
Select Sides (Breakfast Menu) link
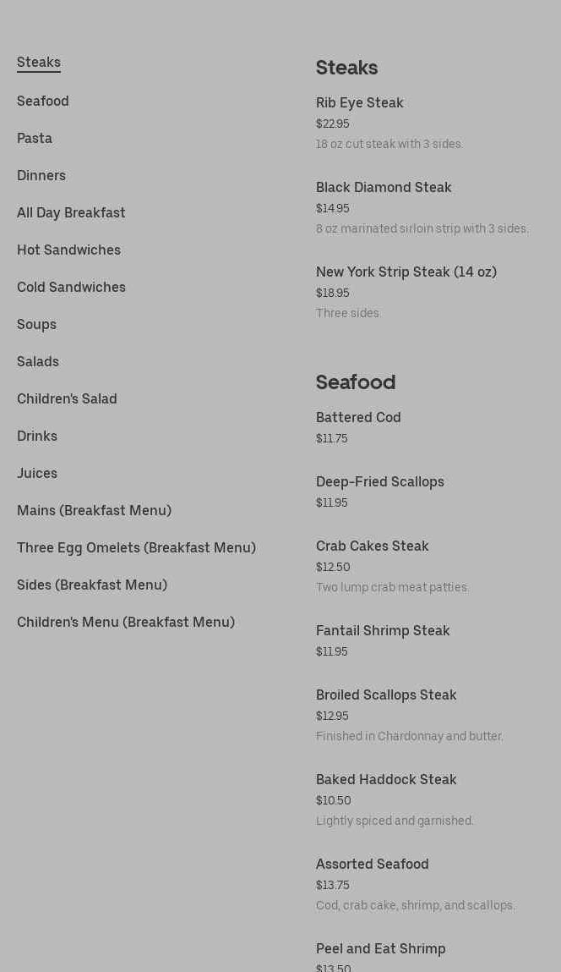click(92, 585)
